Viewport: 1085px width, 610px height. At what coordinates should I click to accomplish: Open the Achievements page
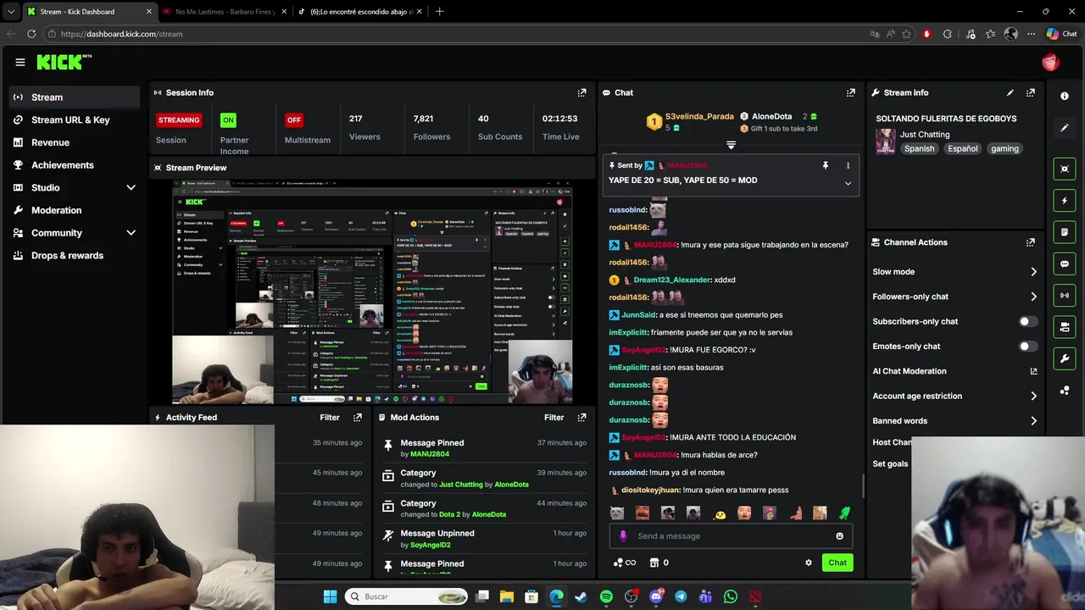click(75, 165)
